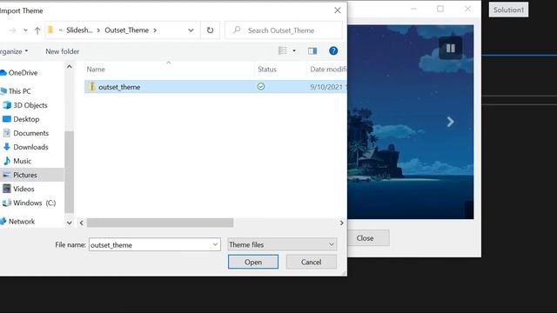Viewport: 557px width, 313px height.
Task: Open Pictures folder in sidebar
Action: [x=25, y=175]
